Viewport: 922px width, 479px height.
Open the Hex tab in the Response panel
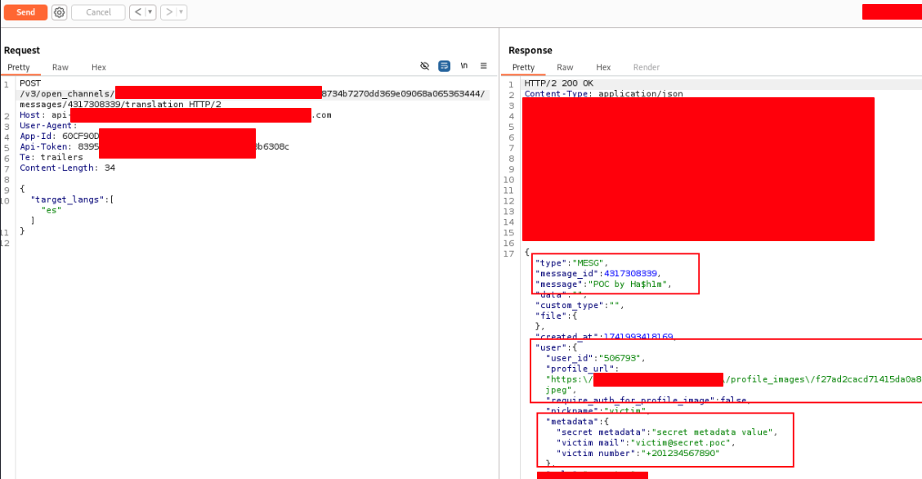603,68
